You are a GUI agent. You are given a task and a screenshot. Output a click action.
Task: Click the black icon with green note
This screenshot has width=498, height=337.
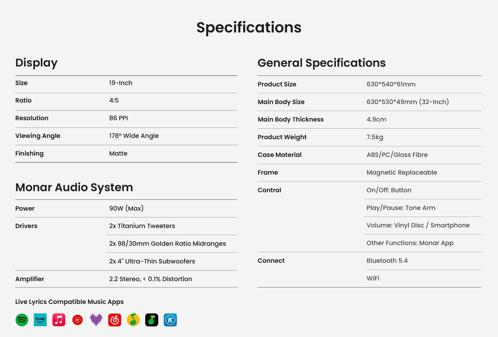click(x=152, y=320)
